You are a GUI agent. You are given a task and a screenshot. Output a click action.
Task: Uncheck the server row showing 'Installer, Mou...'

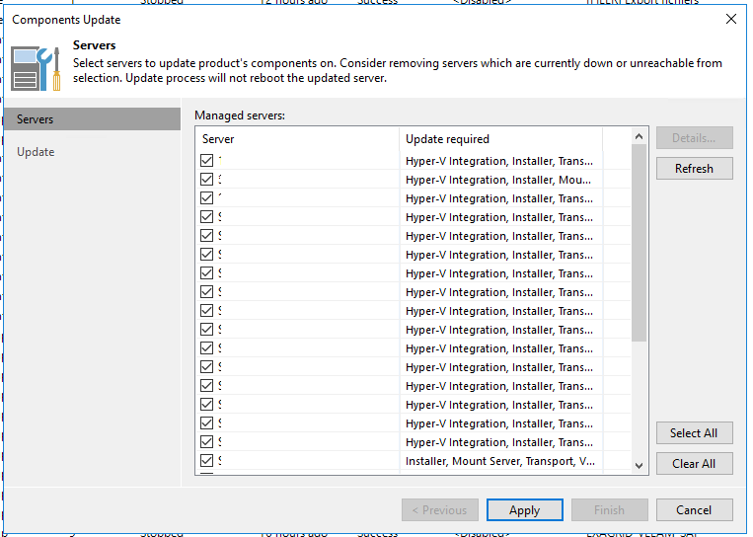coord(206,179)
